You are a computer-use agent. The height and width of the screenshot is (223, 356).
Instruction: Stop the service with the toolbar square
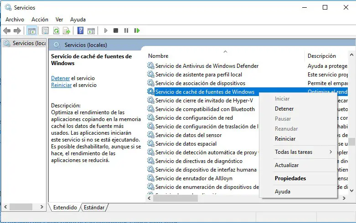116,31
